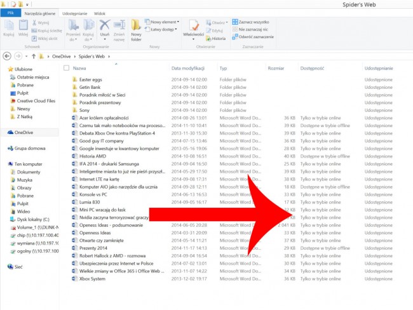Image resolution: width=413 pixels, height=310 pixels.
Task: Open the Otwórz dropdown in ribbon
Action: [217, 23]
